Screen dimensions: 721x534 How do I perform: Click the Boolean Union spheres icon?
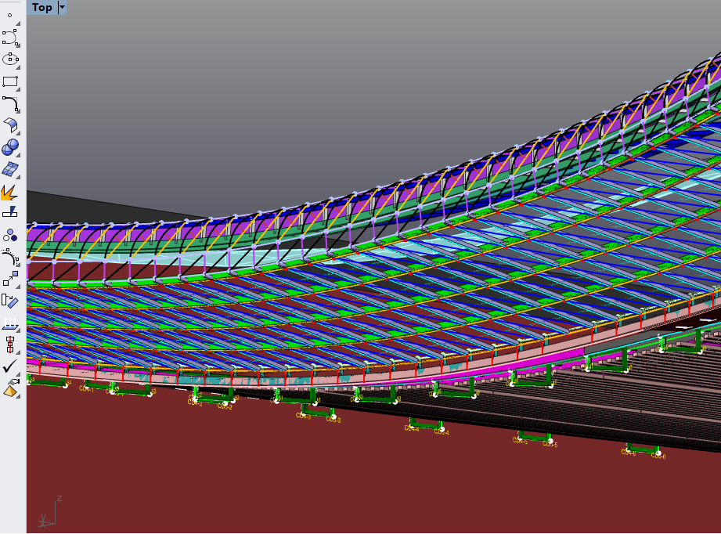pyautogui.click(x=10, y=147)
